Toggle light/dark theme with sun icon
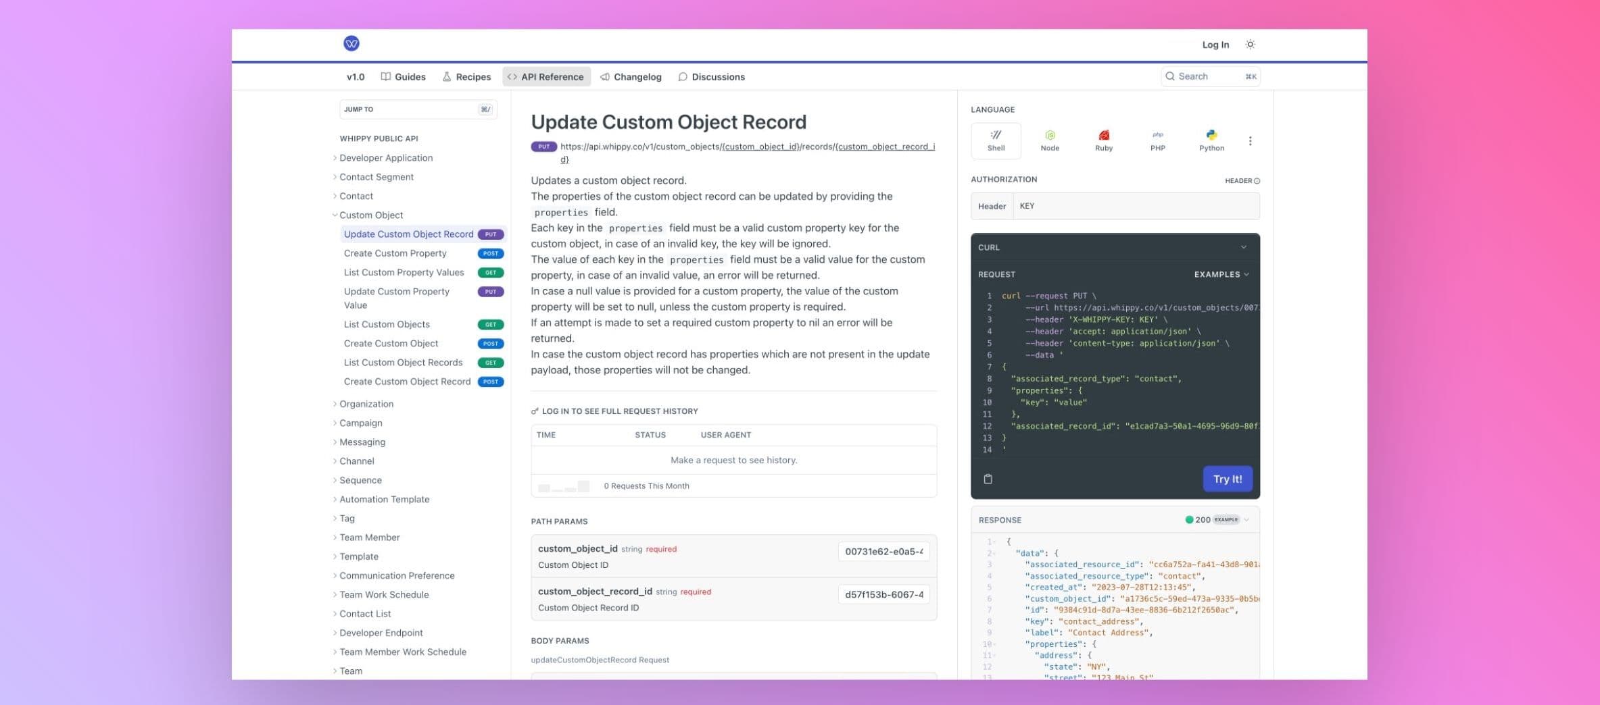Viewport: 1600px width, 705px height. 1250,44
